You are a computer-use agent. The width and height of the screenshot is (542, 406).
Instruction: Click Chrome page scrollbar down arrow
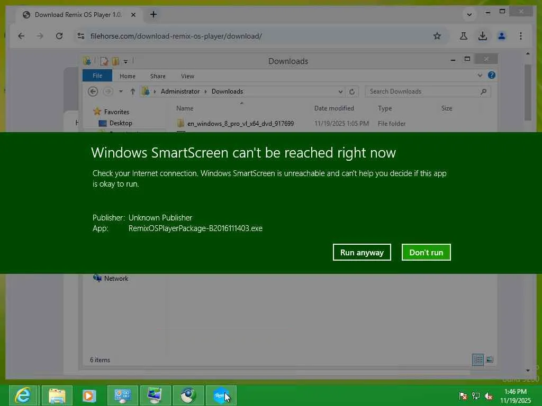(528, 371)
